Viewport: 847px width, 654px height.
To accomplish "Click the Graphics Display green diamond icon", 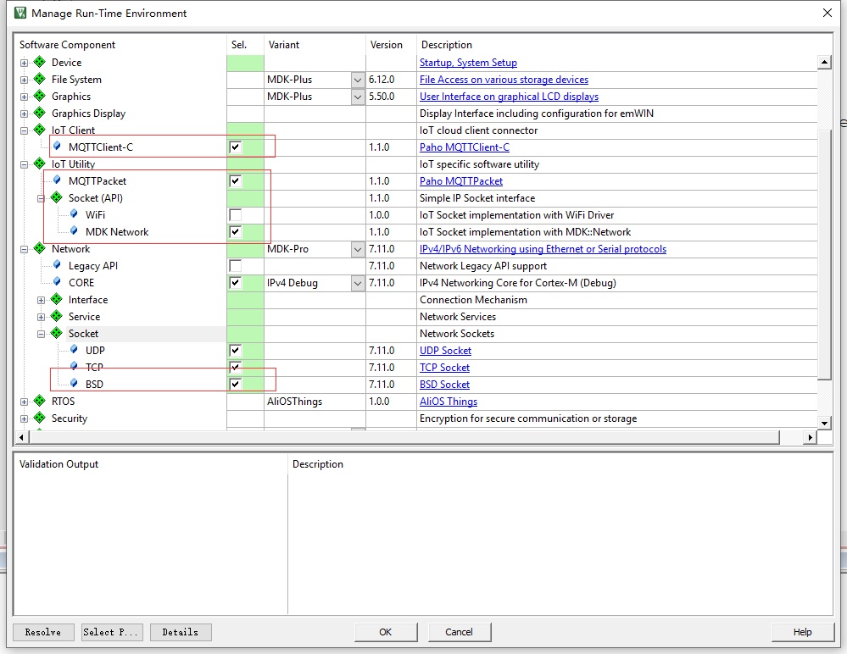I will (x=40, y=114).
